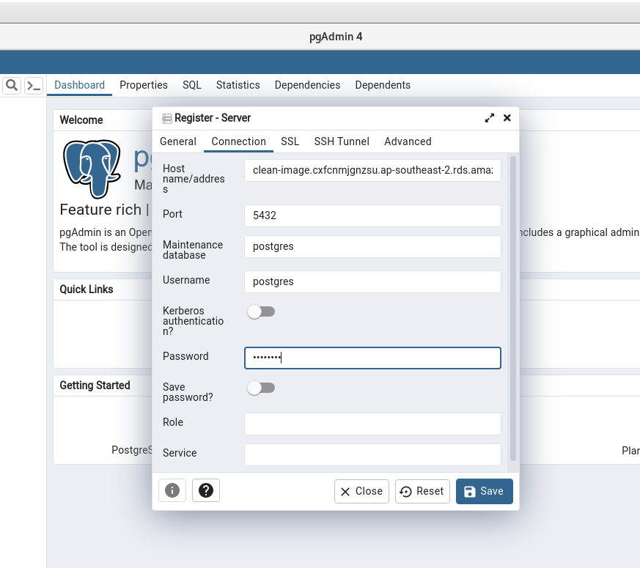Screen dimensions: 640x568
Task: Click the Close button in dialog footer
Action: pos(361,491)
